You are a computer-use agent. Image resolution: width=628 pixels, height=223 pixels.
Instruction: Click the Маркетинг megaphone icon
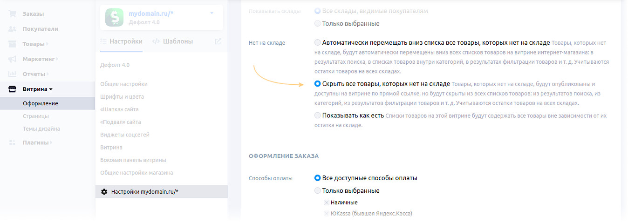13,59
